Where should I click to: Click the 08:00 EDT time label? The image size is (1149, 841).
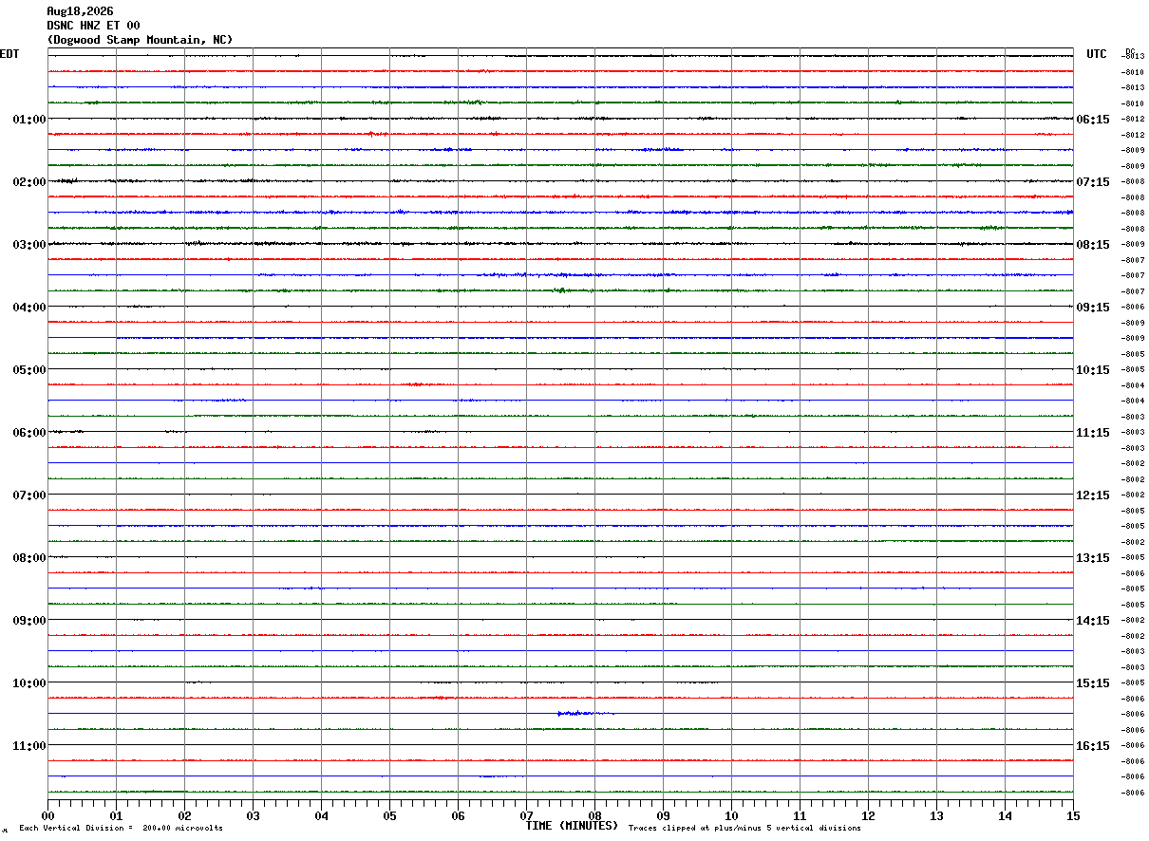29,558
